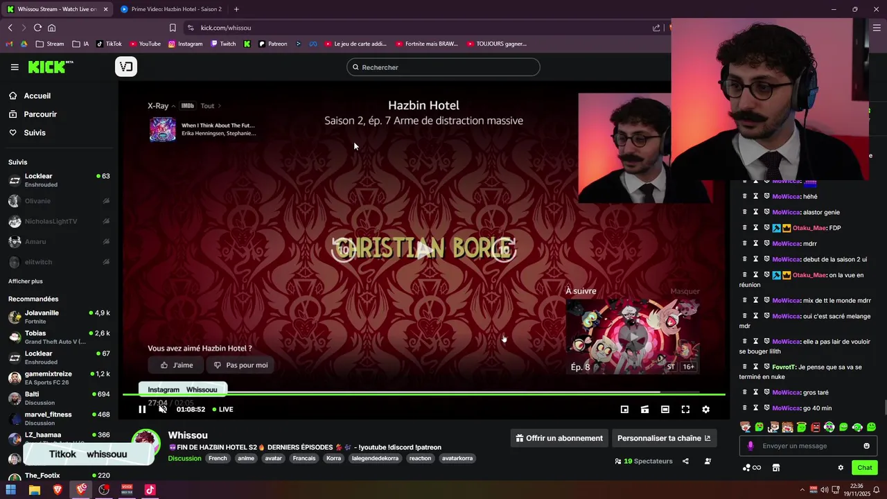Focus the Rechercher search field

(443, 67)
